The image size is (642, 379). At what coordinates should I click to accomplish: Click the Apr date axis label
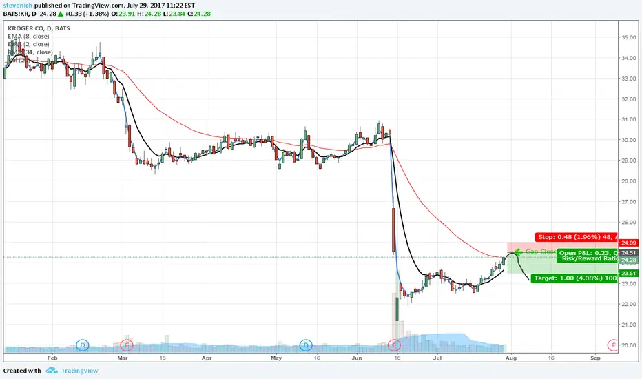point(207,358)
